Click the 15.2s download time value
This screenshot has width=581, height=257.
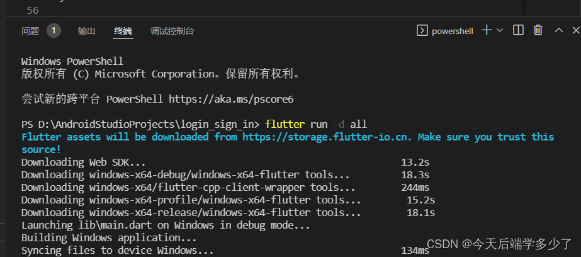pyautogui.click(x=421, y=200)
